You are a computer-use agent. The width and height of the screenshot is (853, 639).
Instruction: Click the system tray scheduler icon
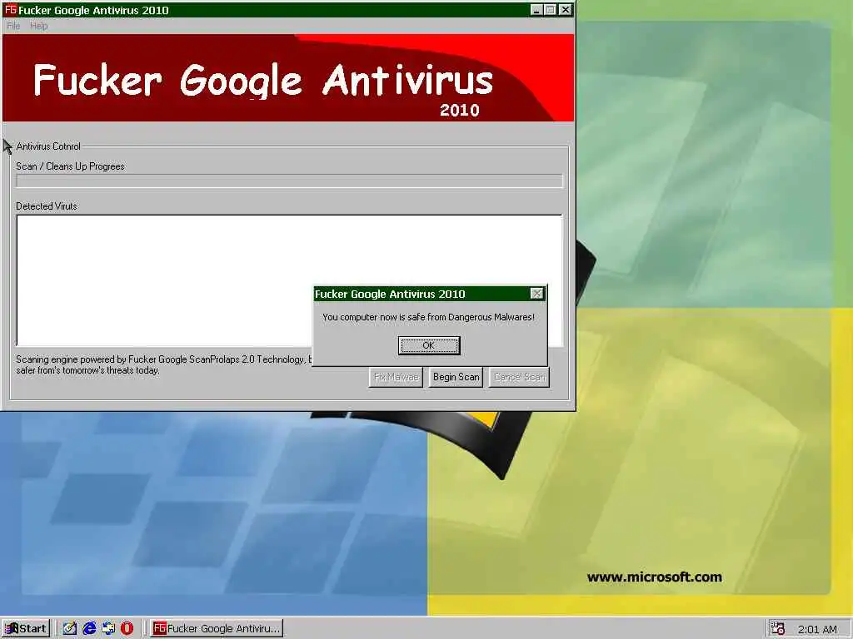[779, 629]
